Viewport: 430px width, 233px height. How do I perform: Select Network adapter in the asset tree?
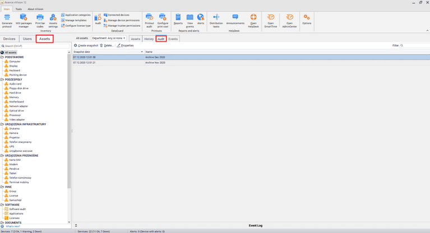click(19, 106)
